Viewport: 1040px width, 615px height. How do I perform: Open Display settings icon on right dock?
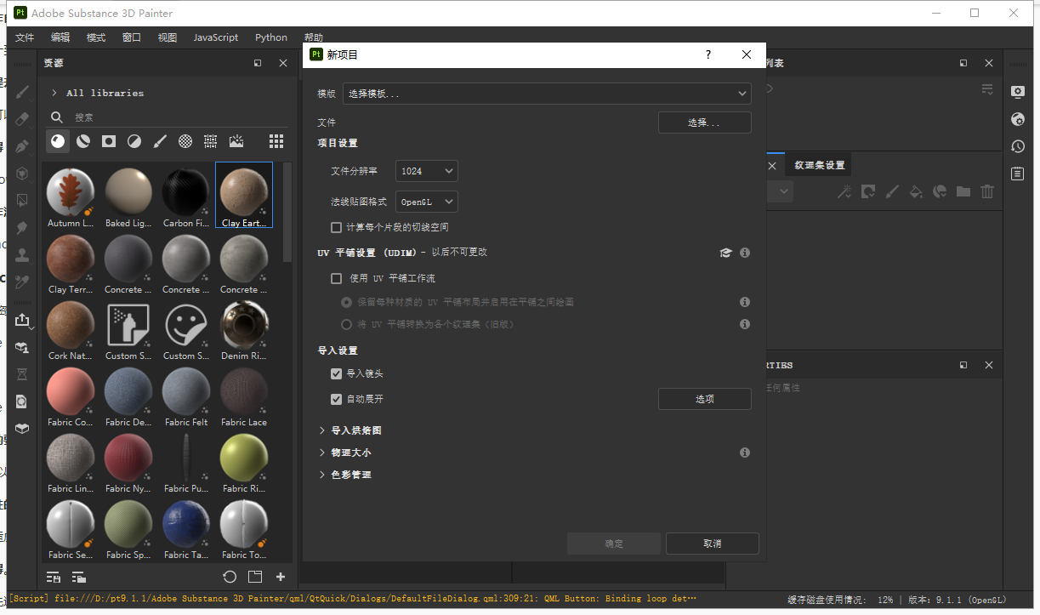(1018, 92)
